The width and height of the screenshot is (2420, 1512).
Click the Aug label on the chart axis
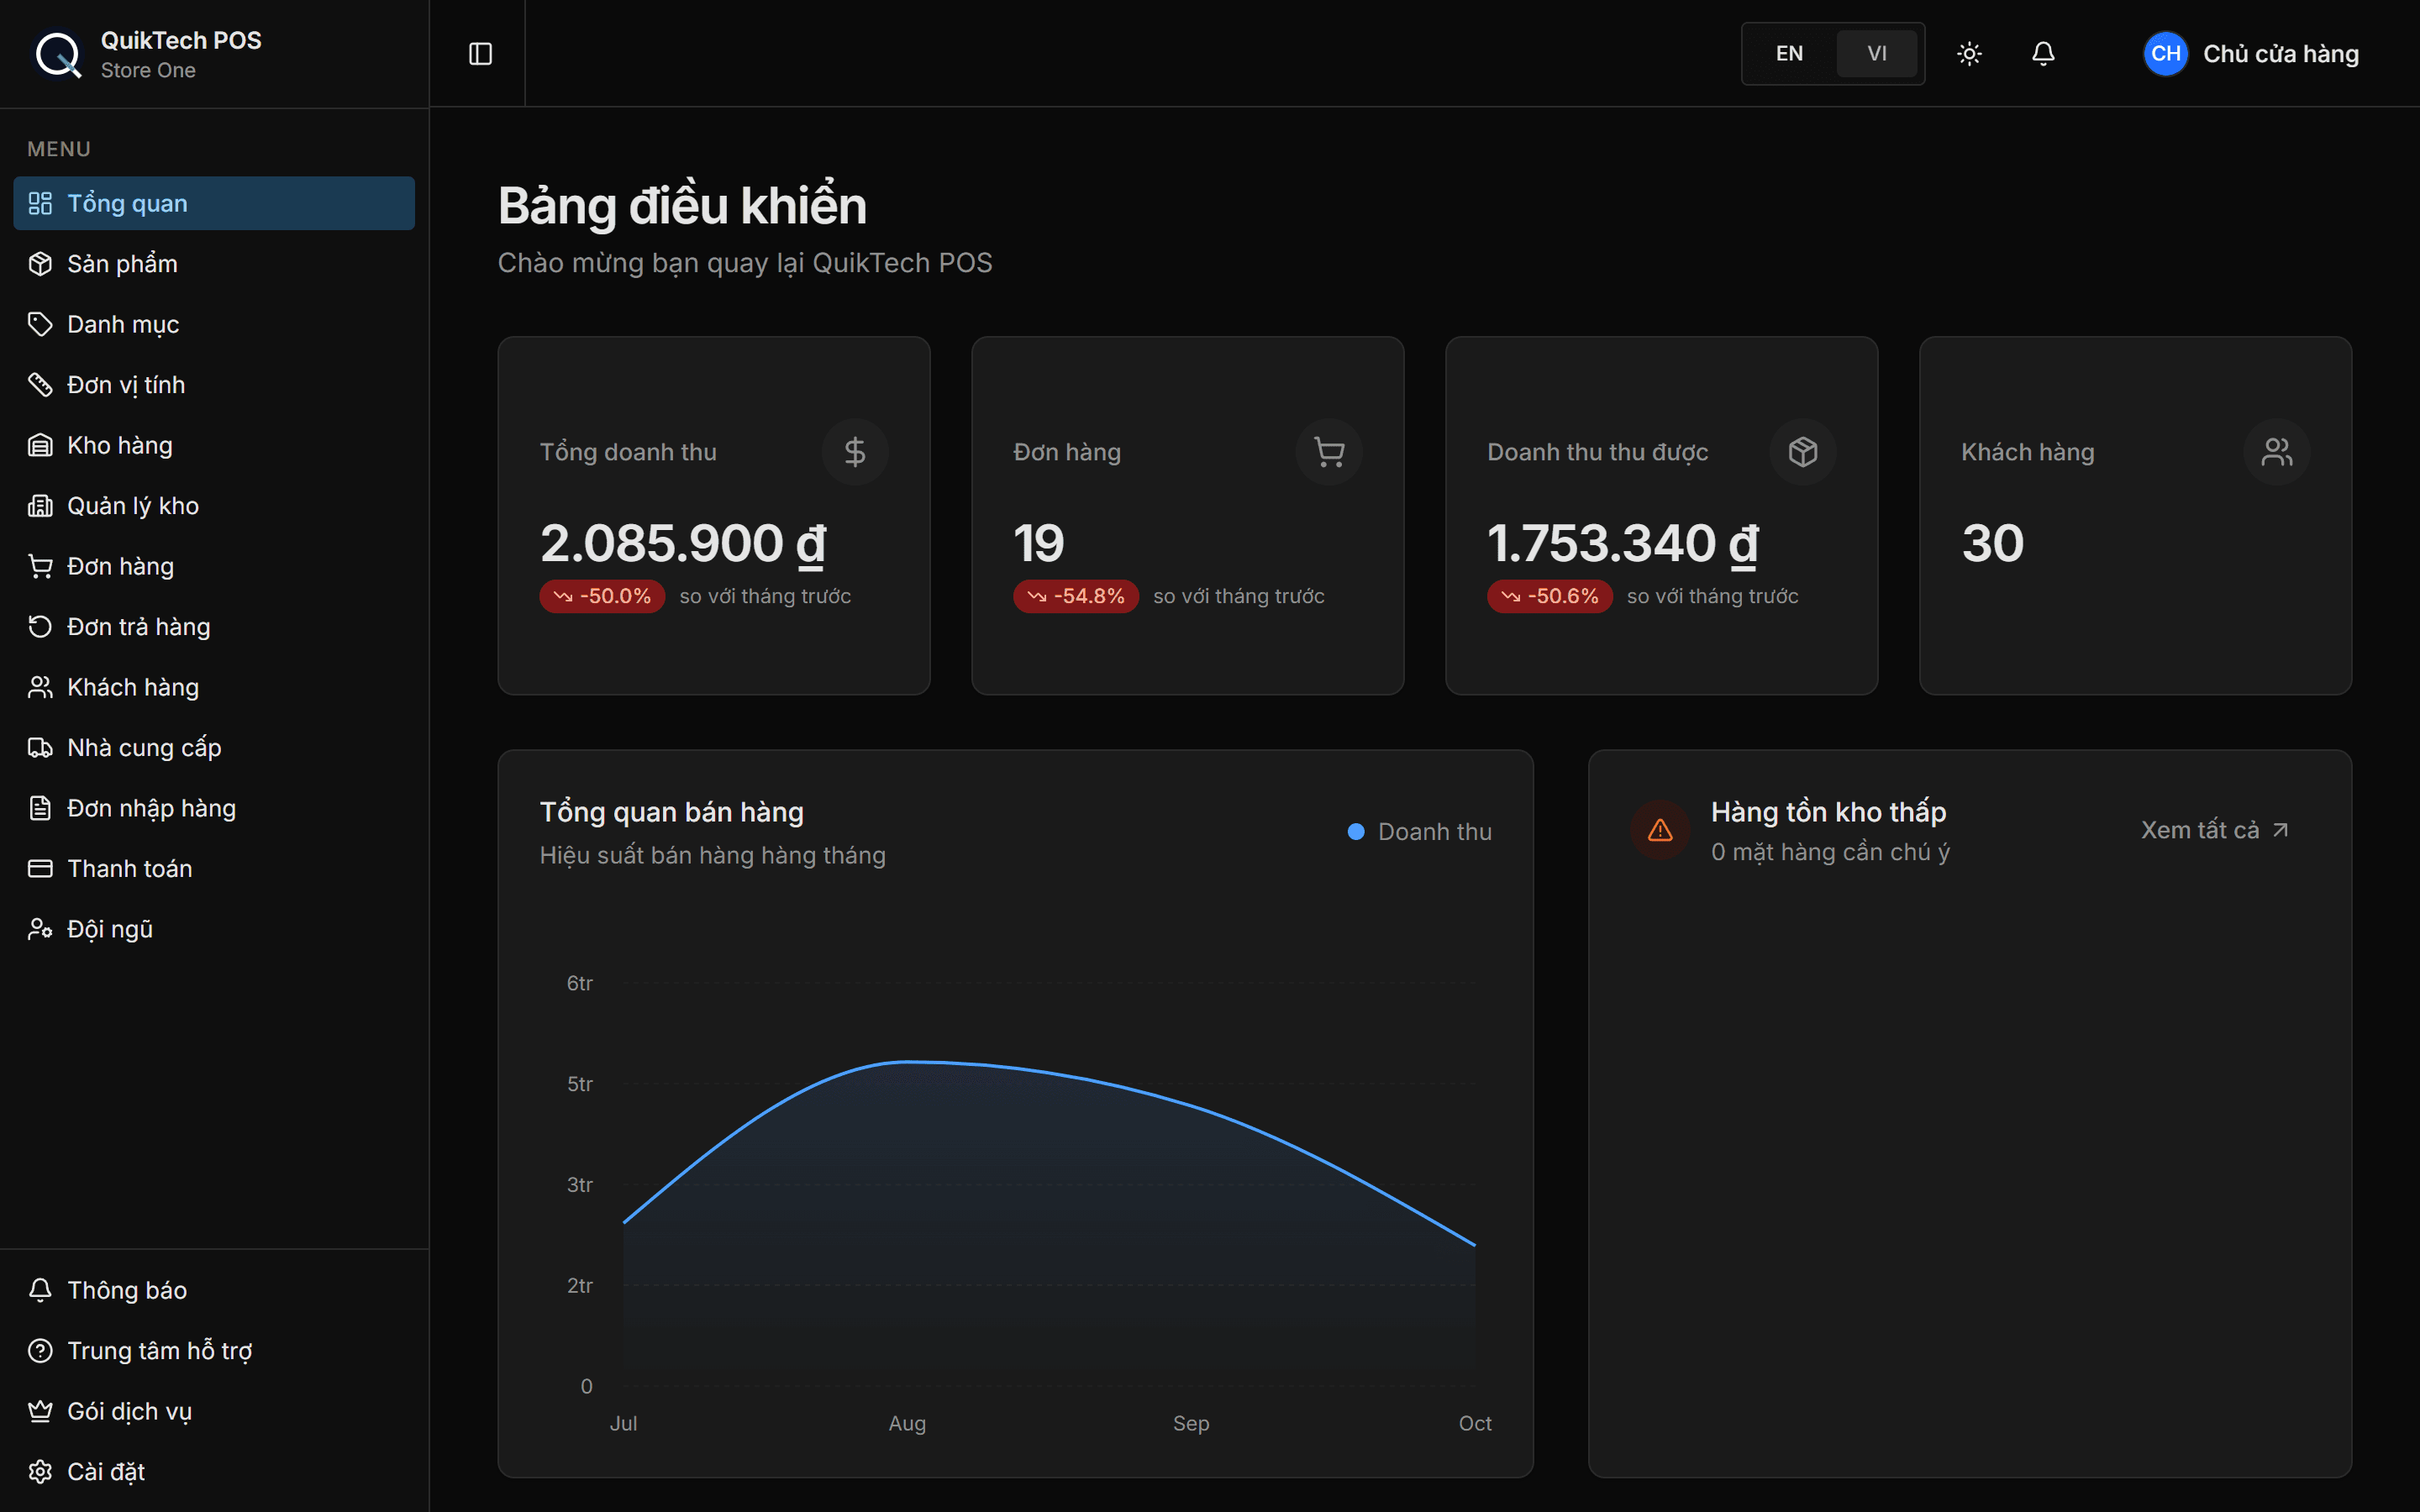907,1423
